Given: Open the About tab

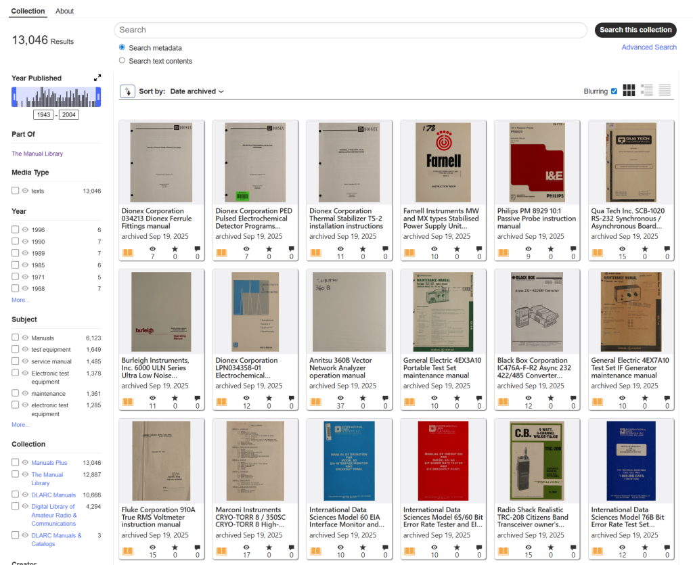Looking at the screenshot, I should (x=64, y=11).
